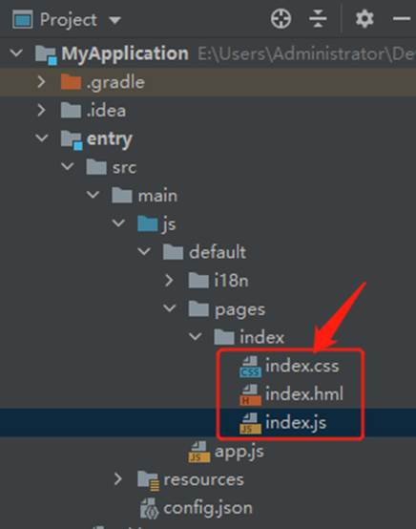416x529 pixels.
Task: Click the src folder icon
Action: [x=96, y=167]
